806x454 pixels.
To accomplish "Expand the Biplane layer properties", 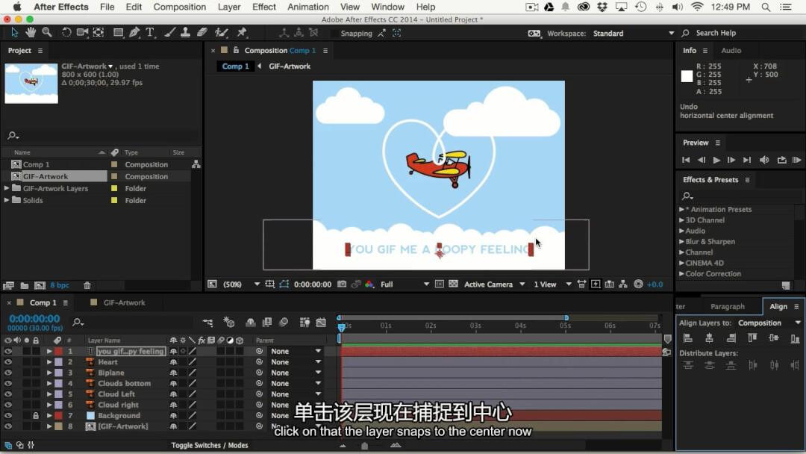I will point(49,373).
